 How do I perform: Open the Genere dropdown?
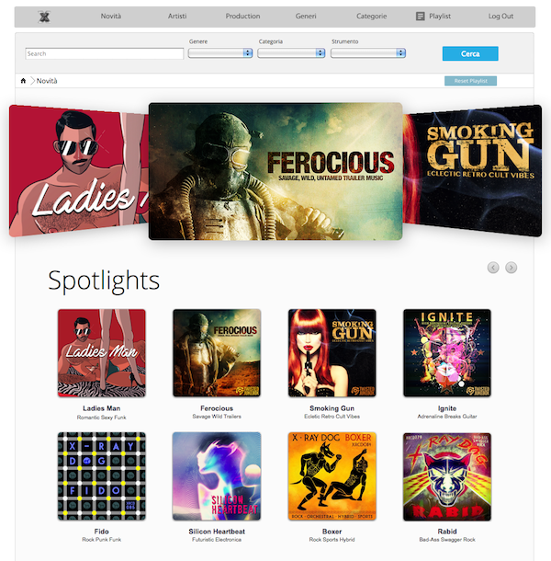(220, 53)
